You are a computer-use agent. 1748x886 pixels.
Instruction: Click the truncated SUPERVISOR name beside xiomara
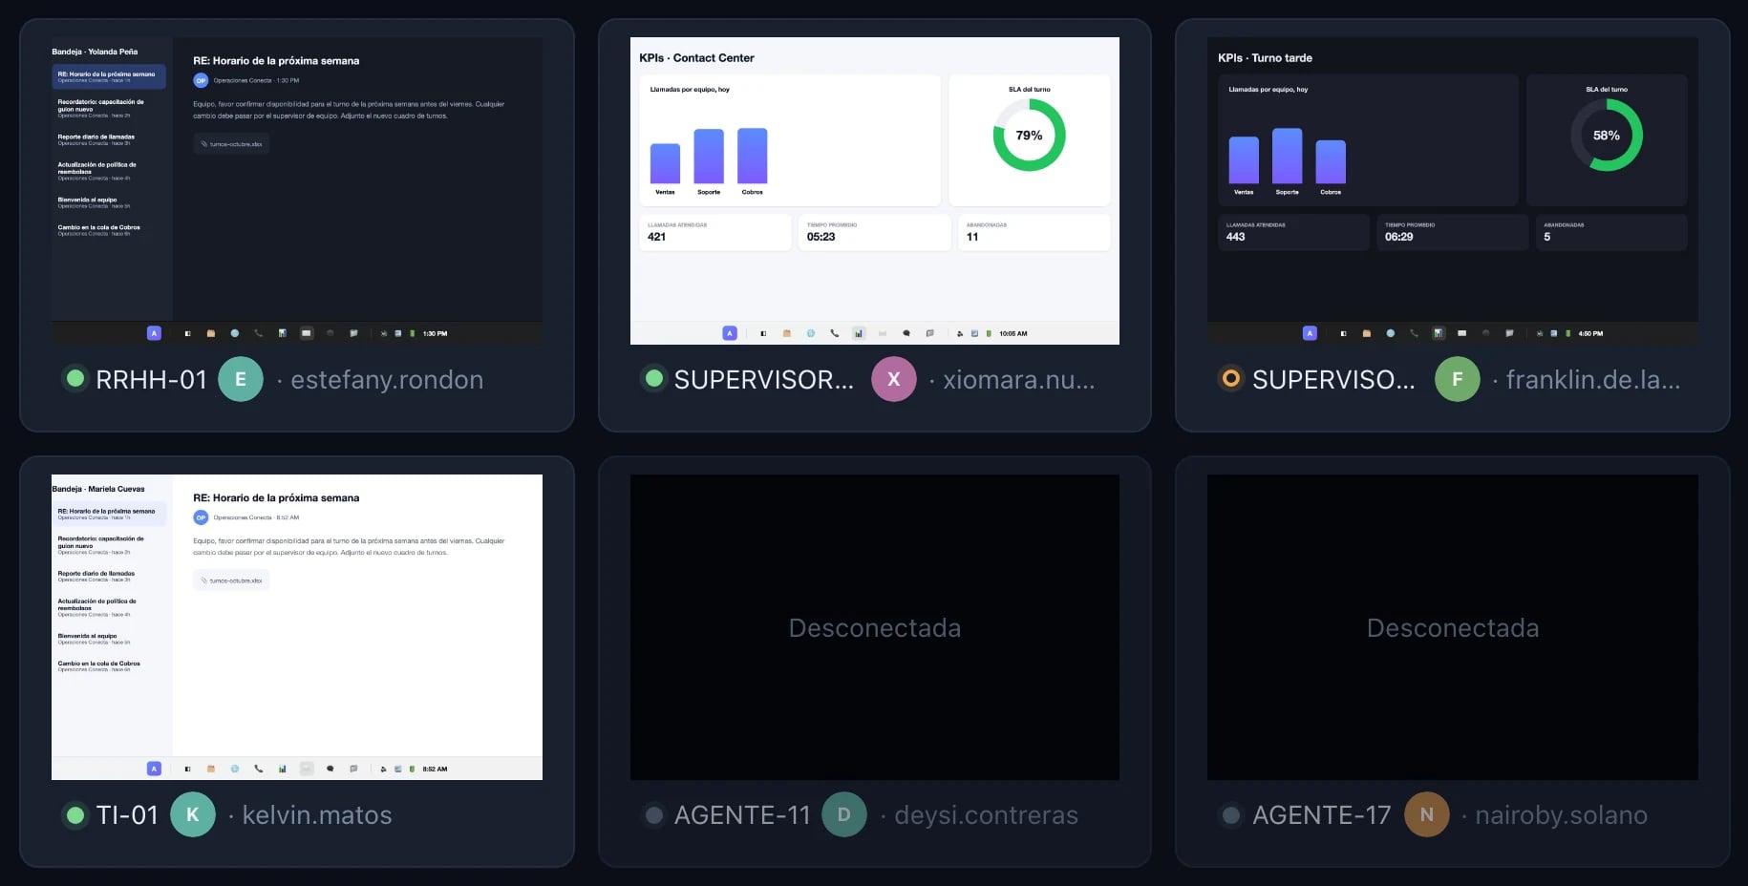point(764,380)
